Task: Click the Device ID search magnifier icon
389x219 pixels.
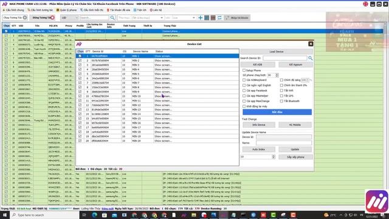Action: click(310, 58)
